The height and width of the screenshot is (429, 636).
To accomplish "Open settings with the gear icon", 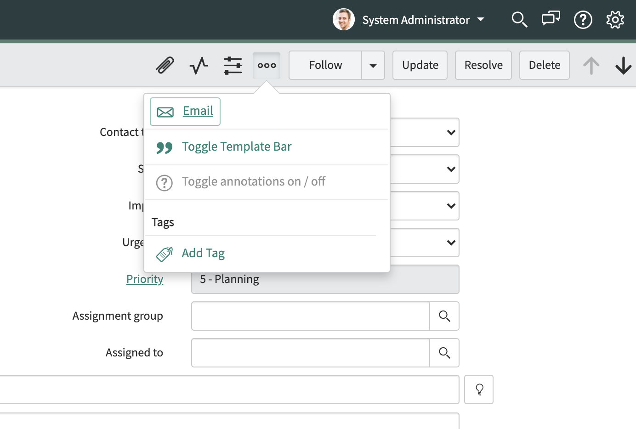I will [615, 20].
